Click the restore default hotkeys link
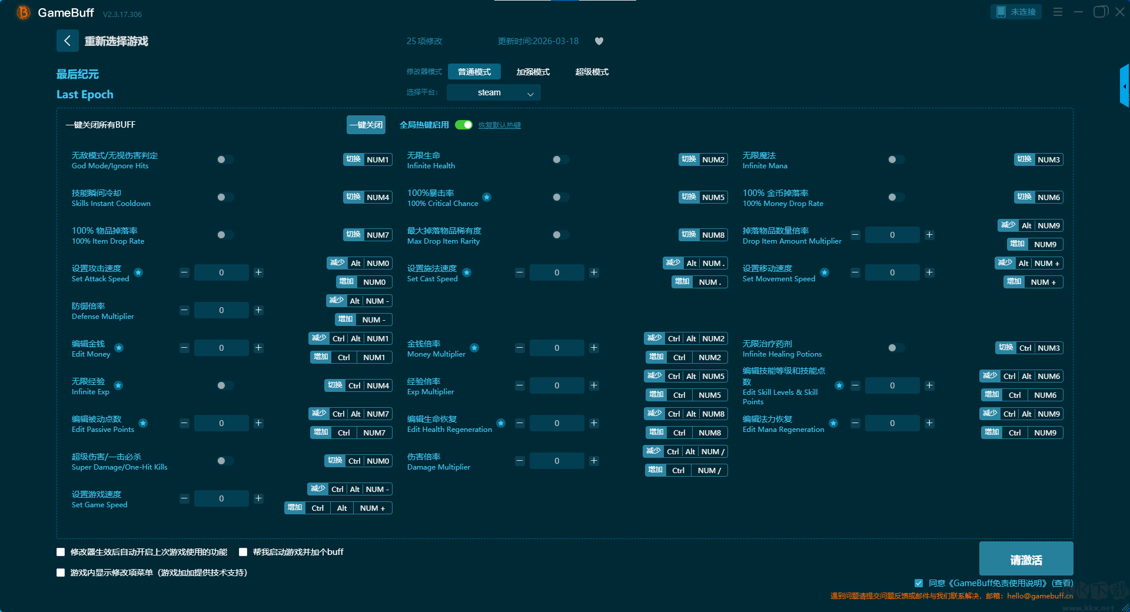The height and width of the screenshot is (612, 1130). (499, 125)
